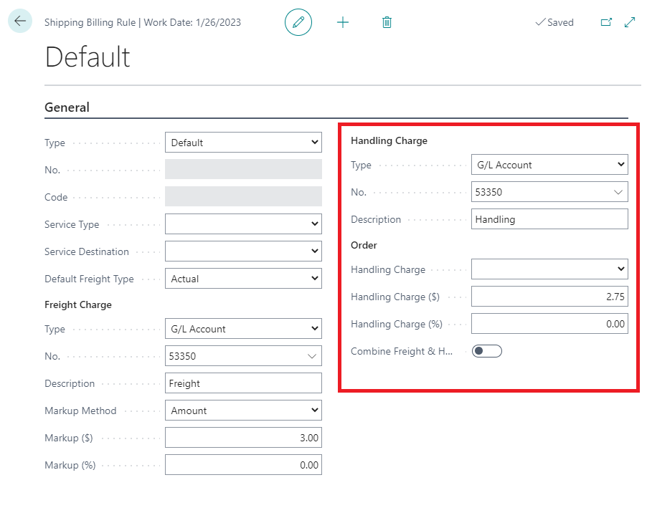
Task: Click the General section heading
Action: coord(67,107)
